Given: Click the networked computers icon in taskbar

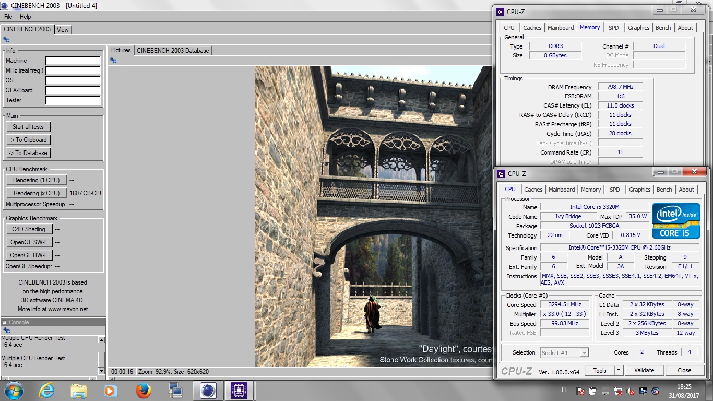Looking at the screenshot, I should coord(175,391).
